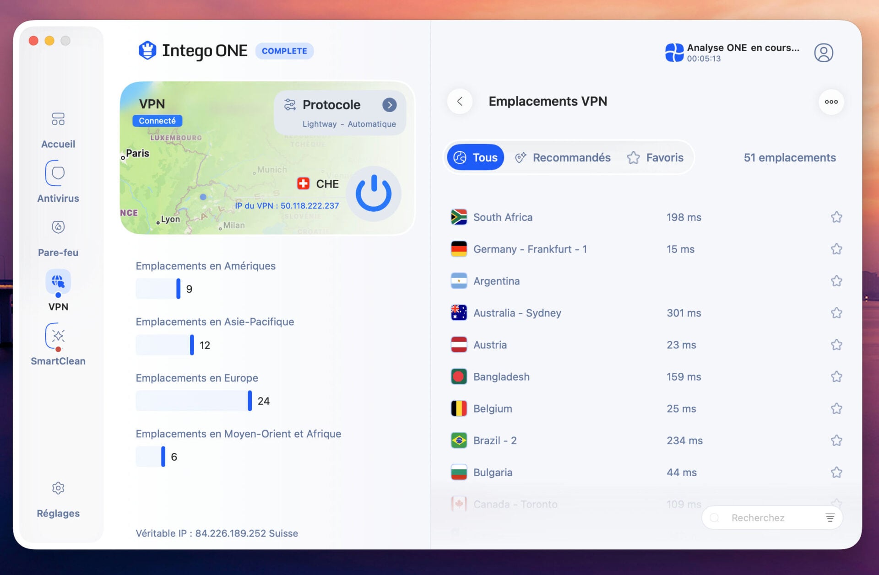Click the Austria flag icon

(x=459, y=344)
